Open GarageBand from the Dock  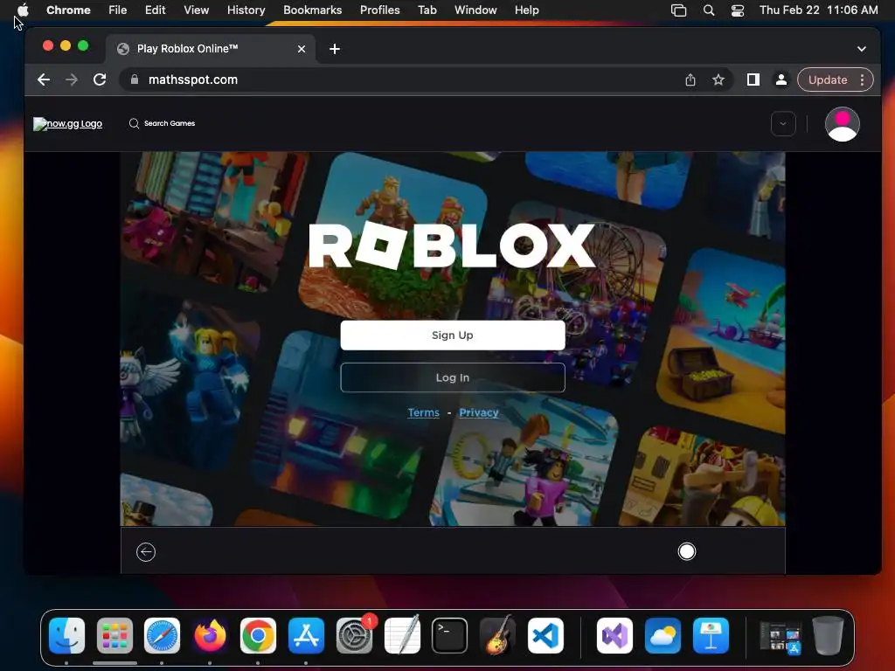point(497,634)
